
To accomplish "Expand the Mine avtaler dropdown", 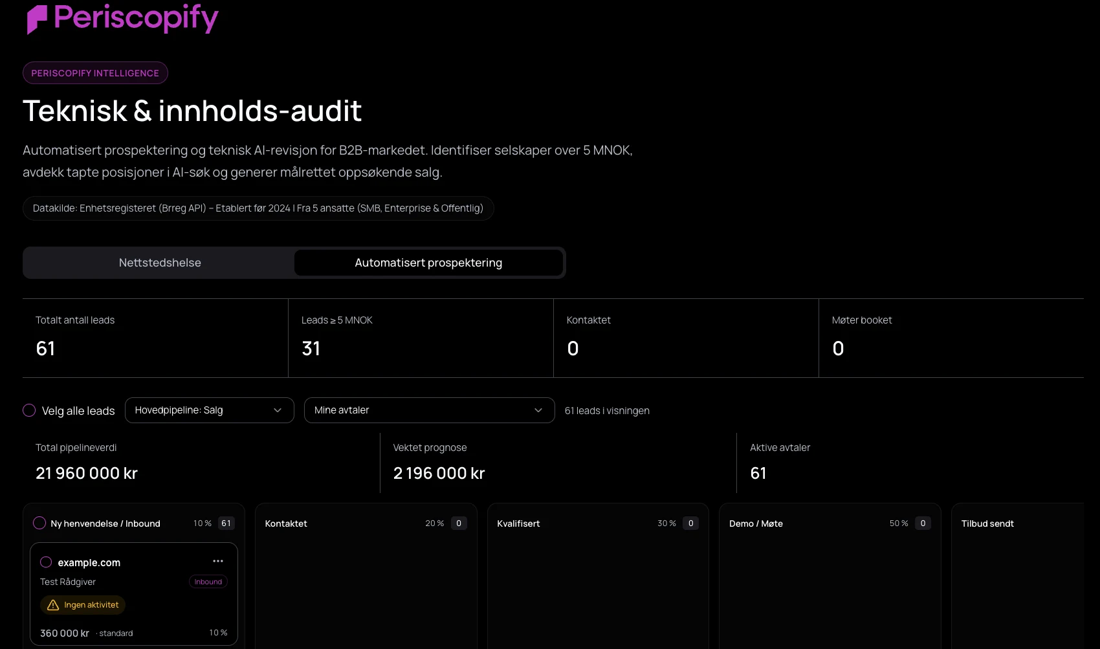I will point(430,410).
